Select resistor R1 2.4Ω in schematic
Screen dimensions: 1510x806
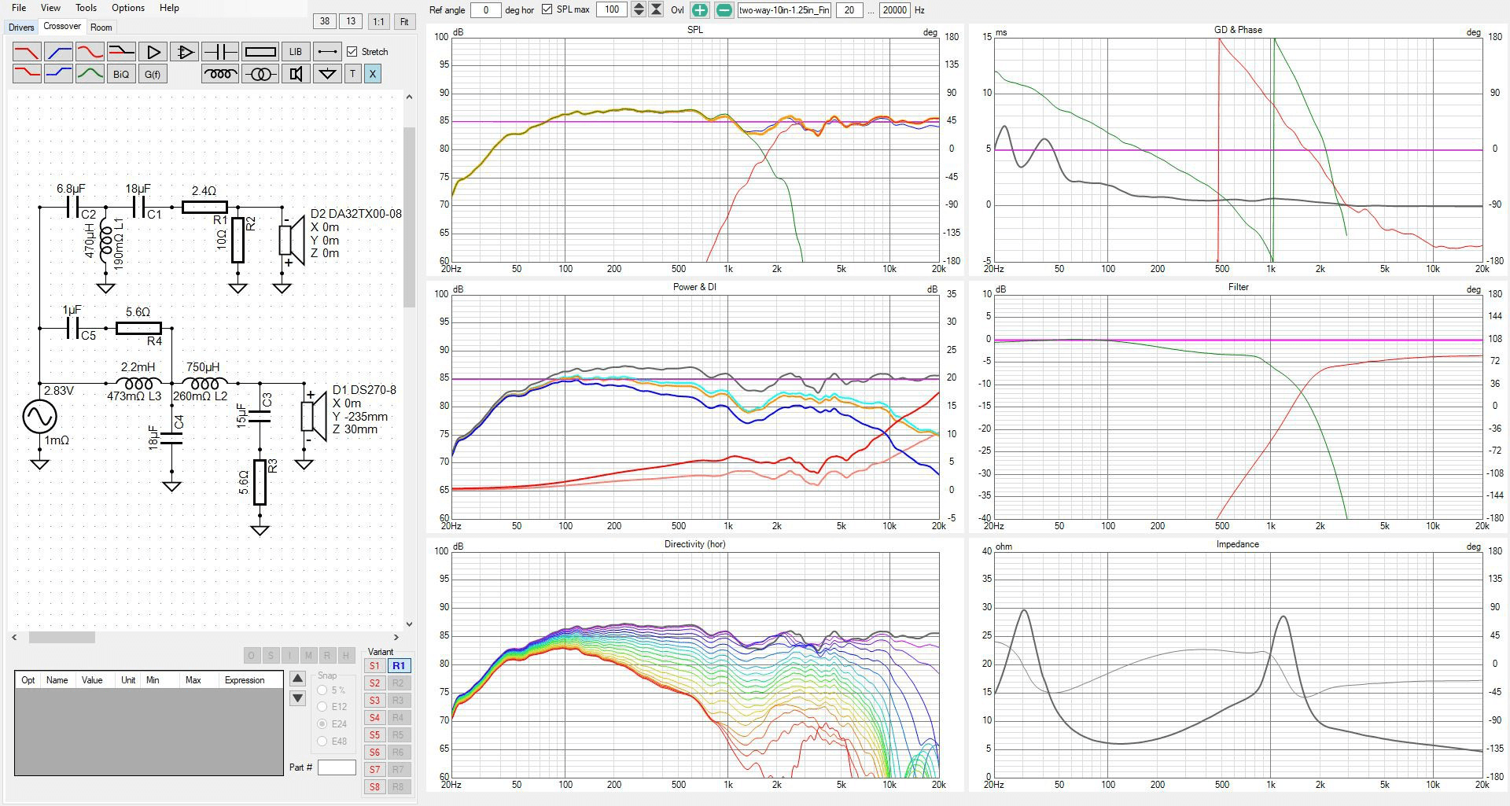coord(204,207)
